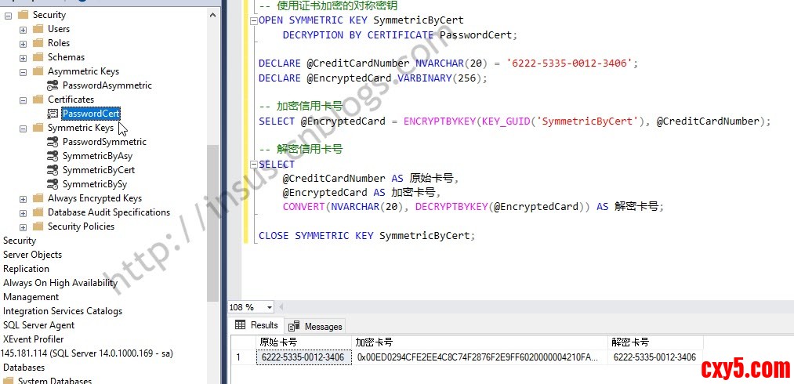
Task: Click the 加密卡号 column header
Action: [480, 342]
